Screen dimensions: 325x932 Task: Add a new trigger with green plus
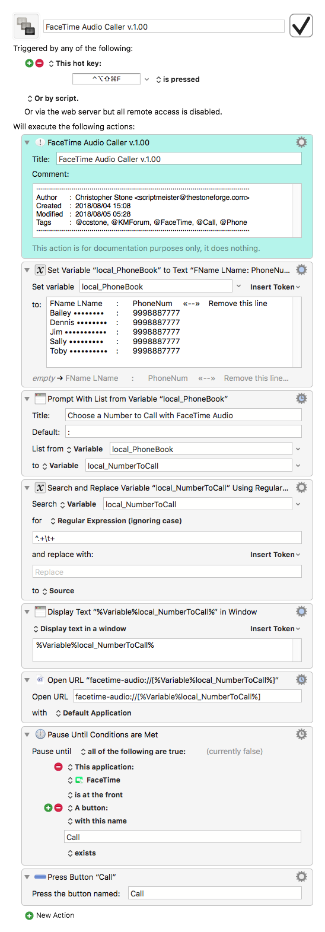(x=29, y=63)
